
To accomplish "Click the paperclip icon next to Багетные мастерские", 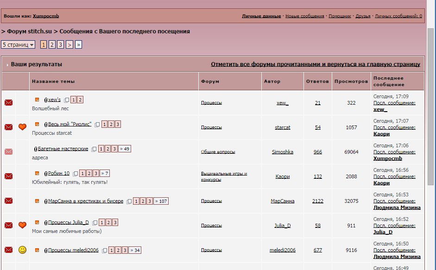I will click(x=36, y=149).
